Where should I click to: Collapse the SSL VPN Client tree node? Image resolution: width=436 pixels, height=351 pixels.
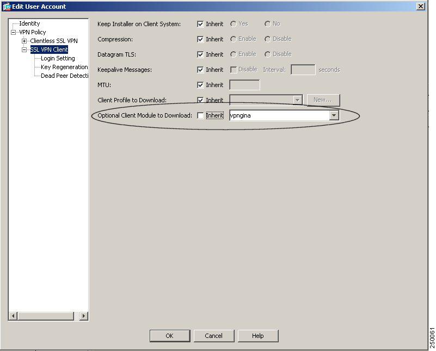coord(24,50)
